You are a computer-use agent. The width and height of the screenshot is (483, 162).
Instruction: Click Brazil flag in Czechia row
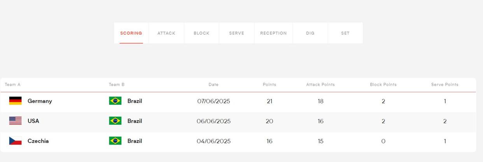tap(115, 141)
